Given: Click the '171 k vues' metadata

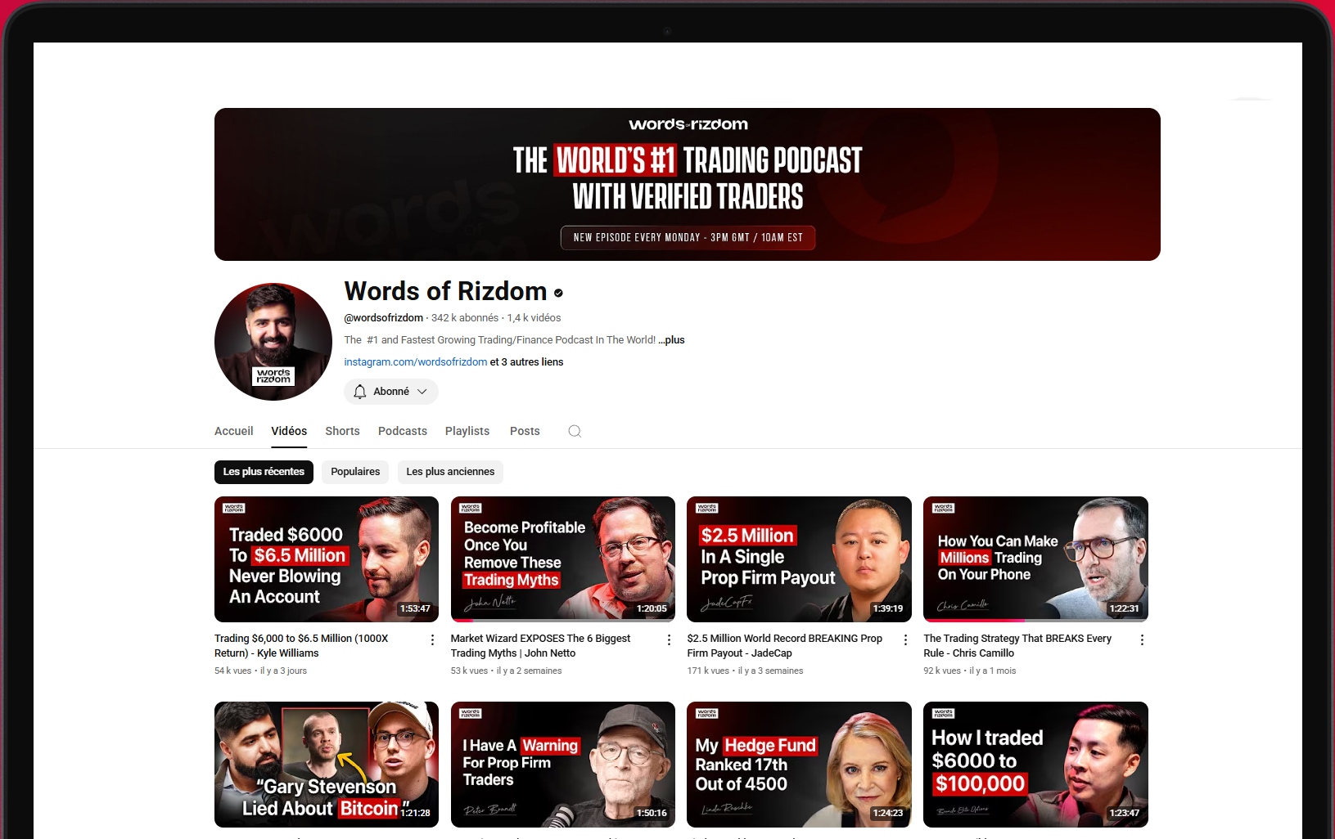Looking at the screenshot, I should point(708,671).
